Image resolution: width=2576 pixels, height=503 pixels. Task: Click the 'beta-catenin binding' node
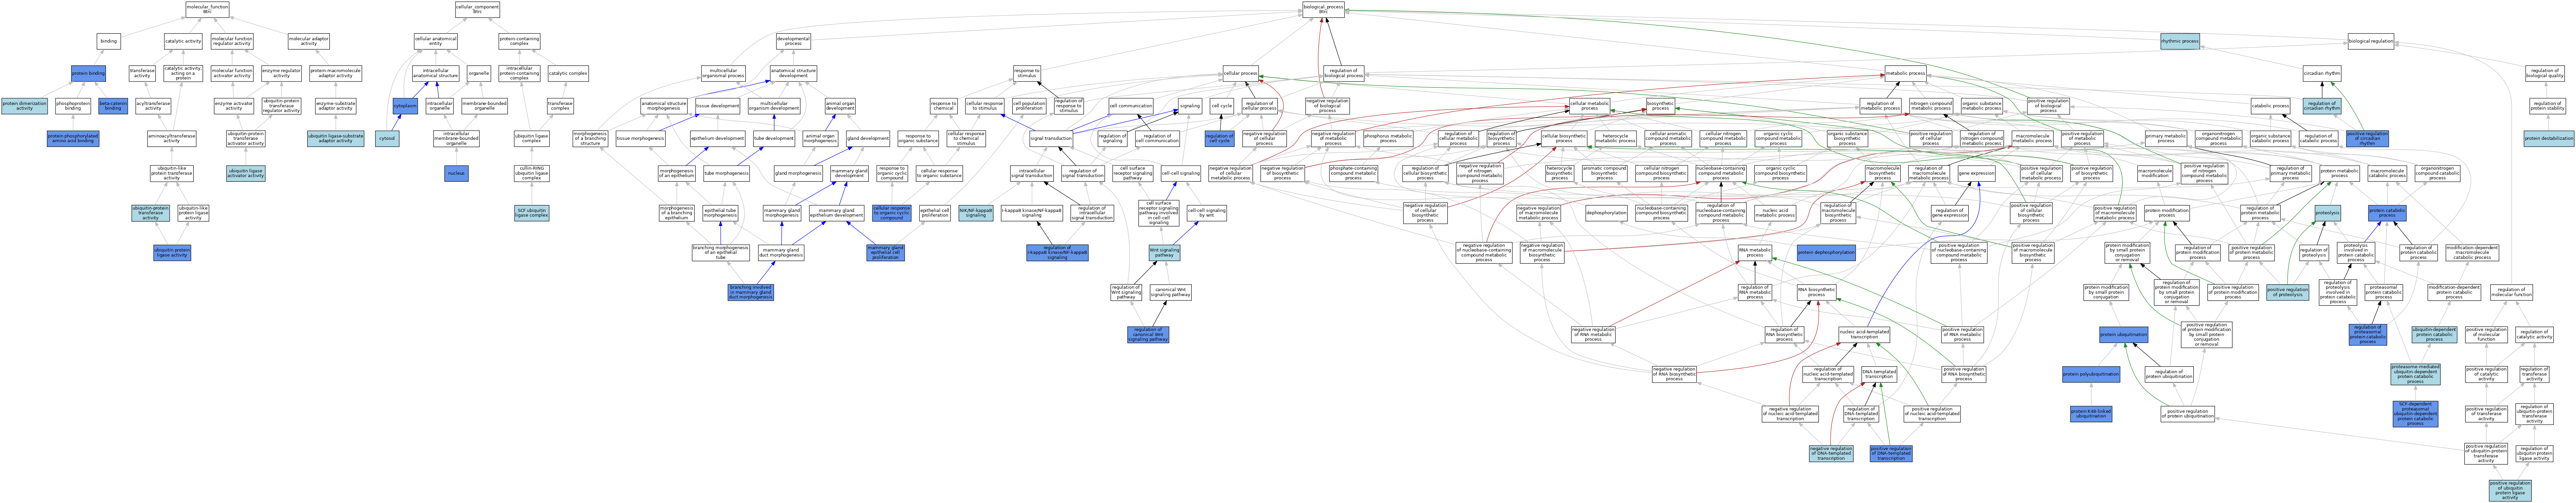[x=113, y=106]
